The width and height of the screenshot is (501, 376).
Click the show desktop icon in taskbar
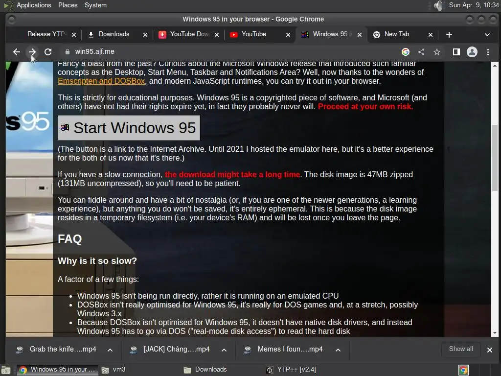[6, 370]
